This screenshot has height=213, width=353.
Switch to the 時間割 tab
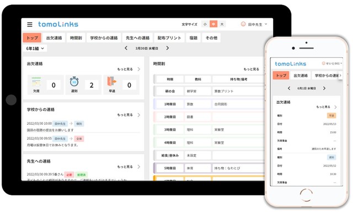click(76, 38)
